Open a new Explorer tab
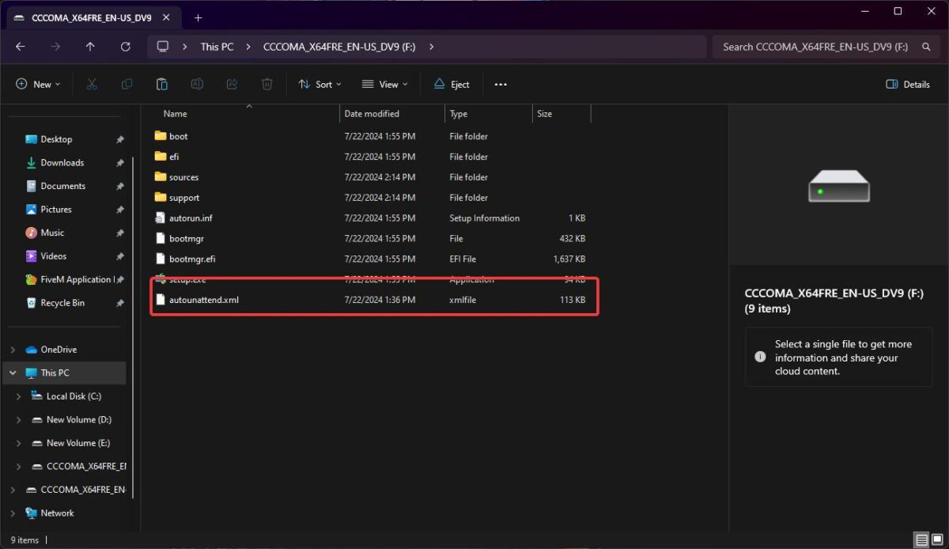The height and width of the screenshot is (549, 949). (197, 16)
